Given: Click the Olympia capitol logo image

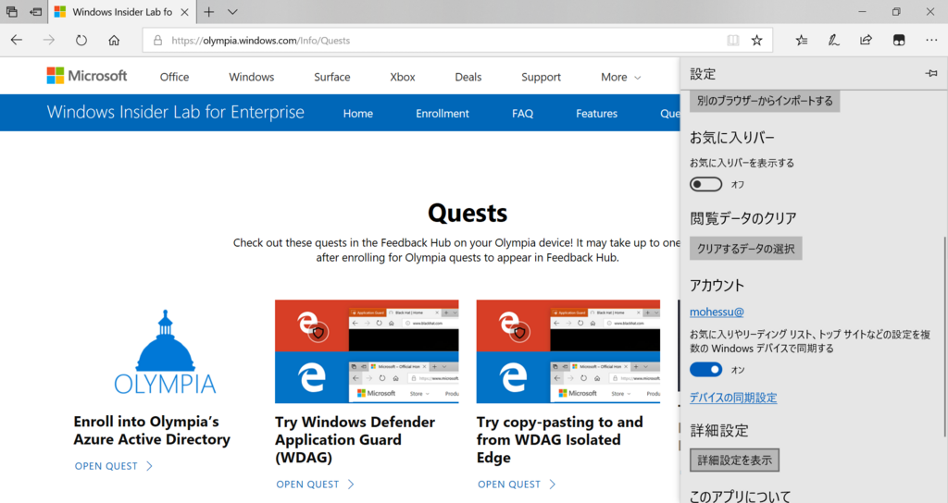Looking at the screenshot, I should (x=165, y=351).
